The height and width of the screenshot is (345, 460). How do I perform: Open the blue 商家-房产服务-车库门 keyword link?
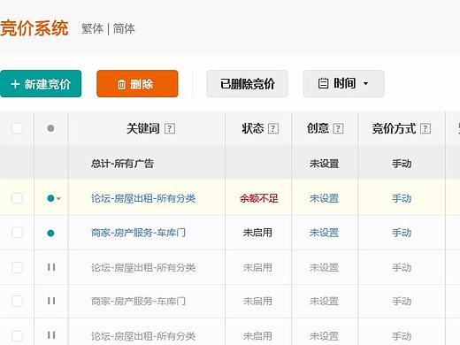(138, 233)
